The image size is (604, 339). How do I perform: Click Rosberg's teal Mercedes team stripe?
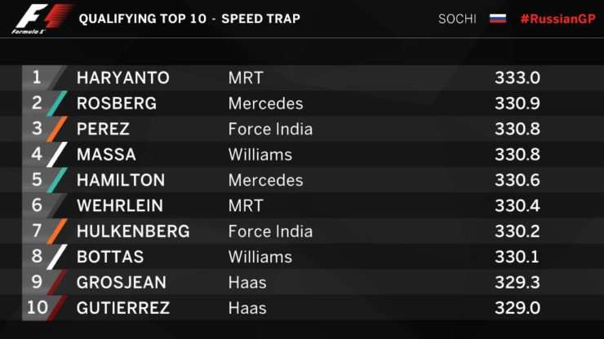[57, 103]
